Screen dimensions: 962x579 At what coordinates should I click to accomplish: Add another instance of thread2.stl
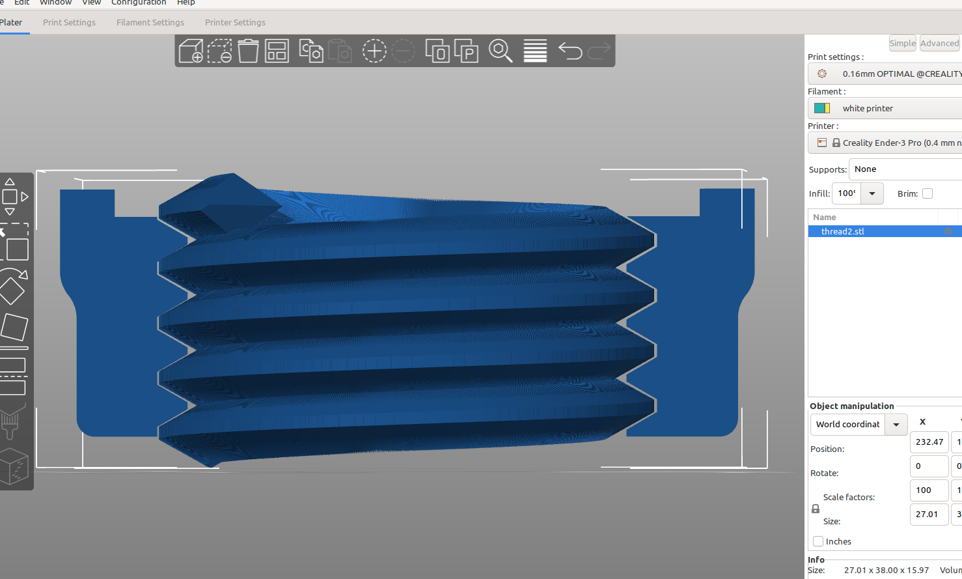tap(374, 51)
